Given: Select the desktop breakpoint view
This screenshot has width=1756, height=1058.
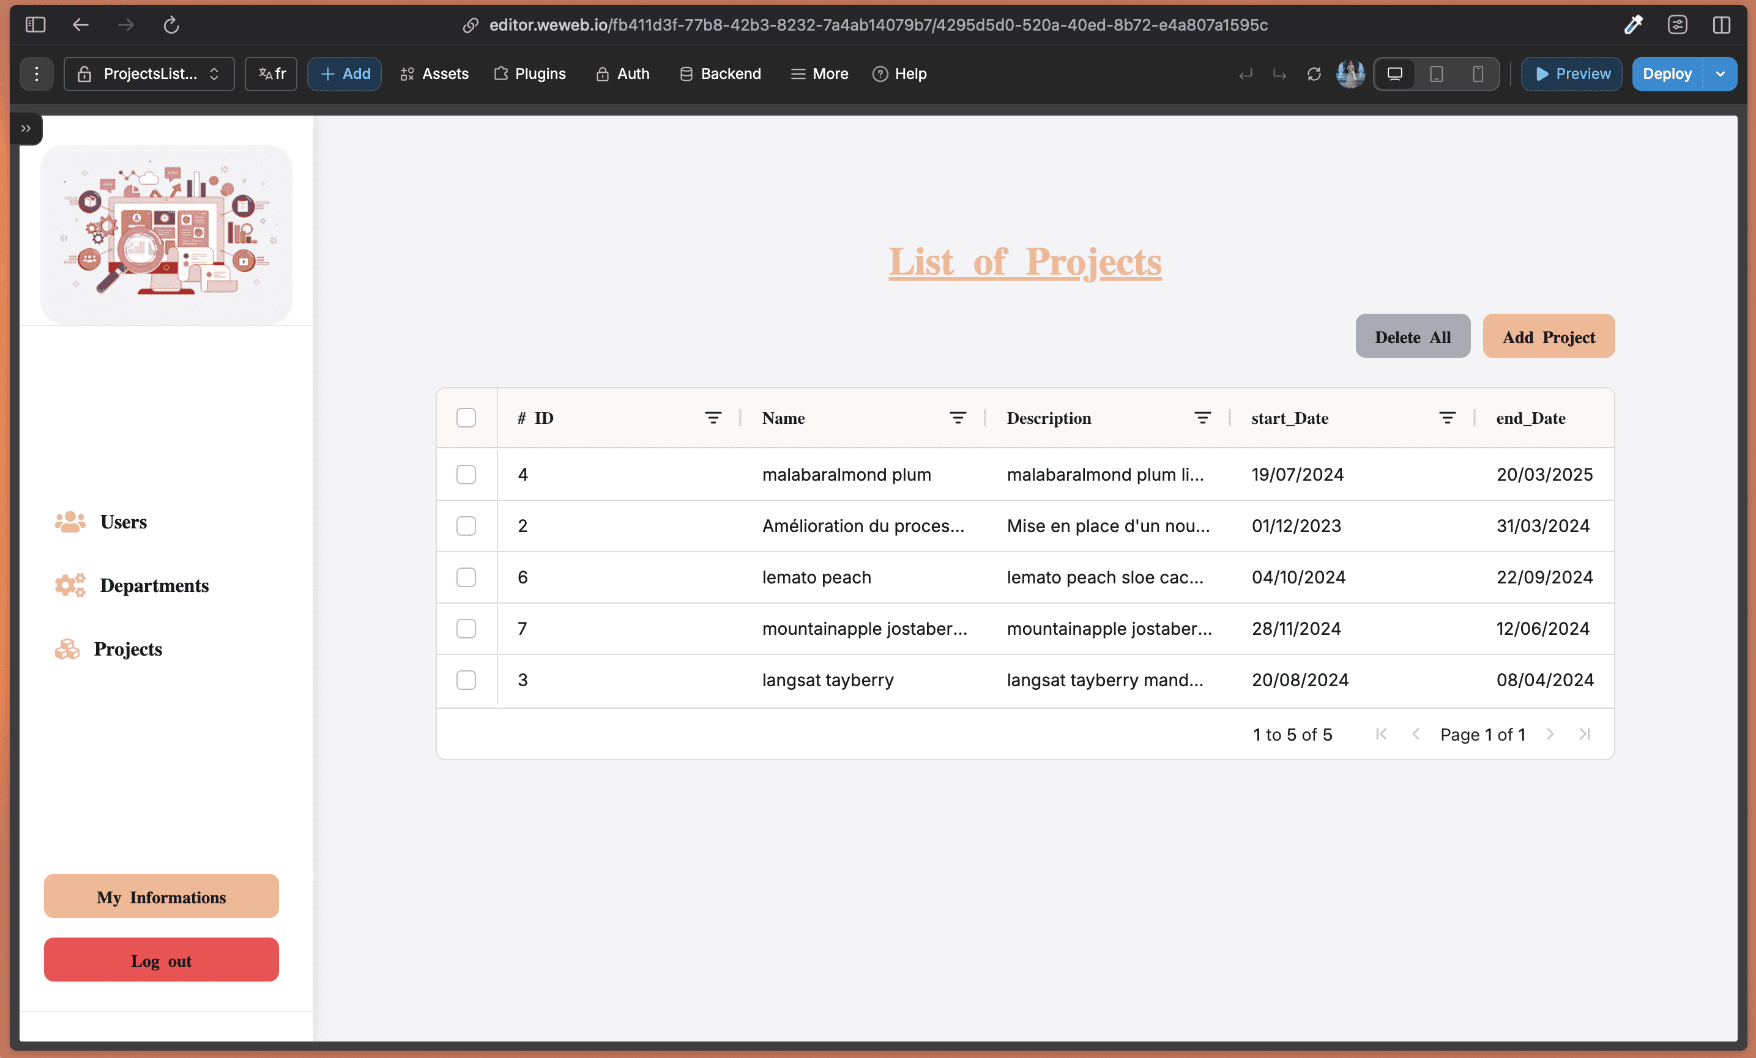Looking at the screenshot, I should click(x=1394, y=73).
